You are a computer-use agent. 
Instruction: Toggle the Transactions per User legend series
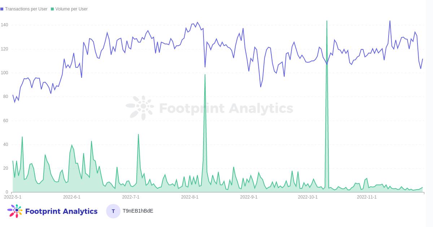[26, 9]
